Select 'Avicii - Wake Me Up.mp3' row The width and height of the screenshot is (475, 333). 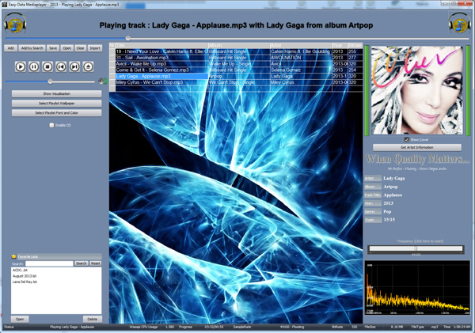point(161,64)
